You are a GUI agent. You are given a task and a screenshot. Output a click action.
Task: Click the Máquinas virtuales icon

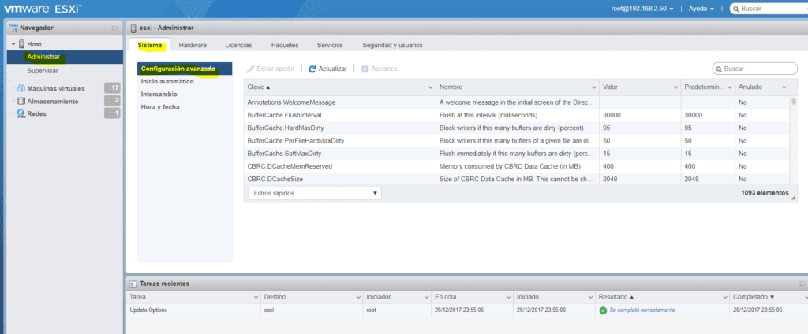click(21, 88)
